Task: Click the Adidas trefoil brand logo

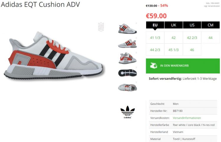Action: tap(128, 112)
